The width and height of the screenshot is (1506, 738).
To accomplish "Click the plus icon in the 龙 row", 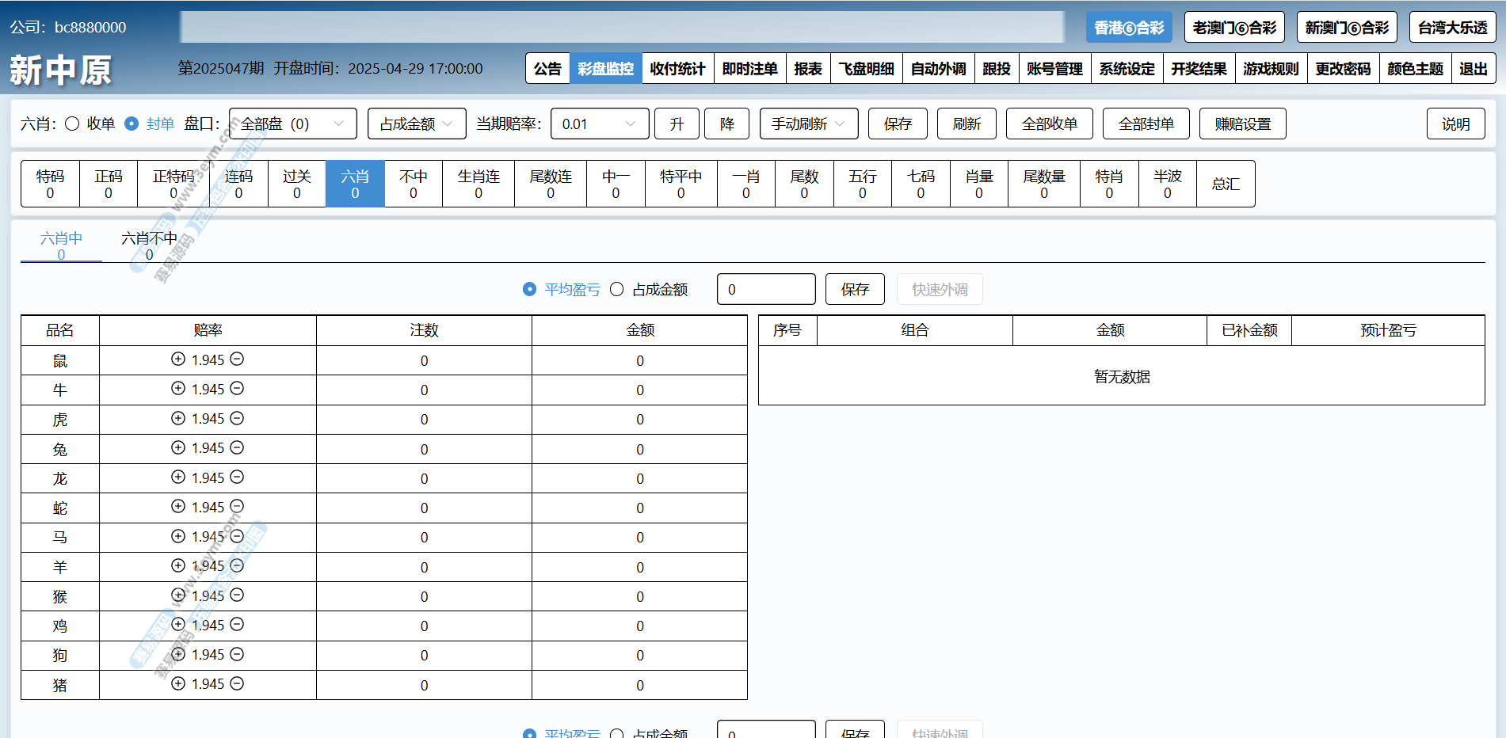I will click(x=178, y=477).
